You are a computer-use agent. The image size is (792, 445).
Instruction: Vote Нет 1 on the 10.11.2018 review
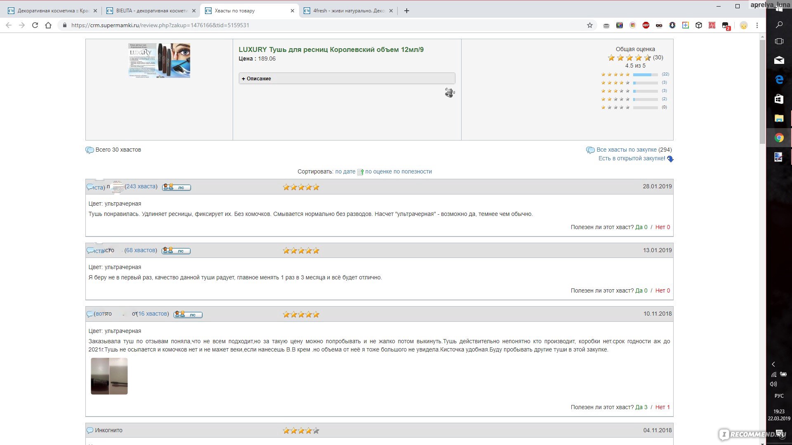pyautogui.click(x=662, y=408)
